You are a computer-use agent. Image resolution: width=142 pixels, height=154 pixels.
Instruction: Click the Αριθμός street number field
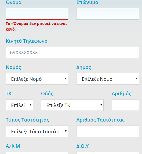[125, 105]
